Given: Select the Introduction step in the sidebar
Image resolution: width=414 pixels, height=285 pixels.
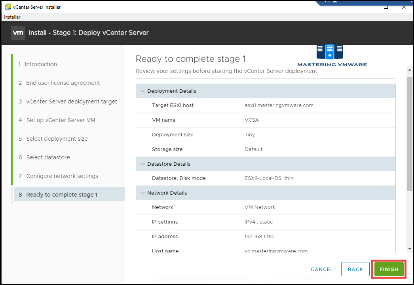Looking at the screenshot, I should [41, 64].
